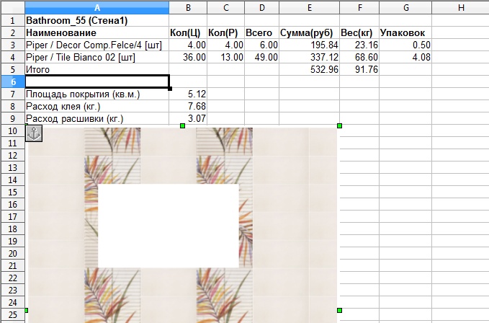Click total sum cell 532.96
The image size is (489, 323).
[x=310, y=70]
